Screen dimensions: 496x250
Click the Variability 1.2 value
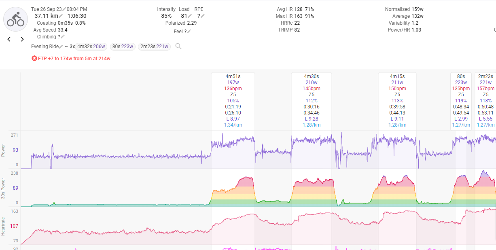click(x=415, y=23)
